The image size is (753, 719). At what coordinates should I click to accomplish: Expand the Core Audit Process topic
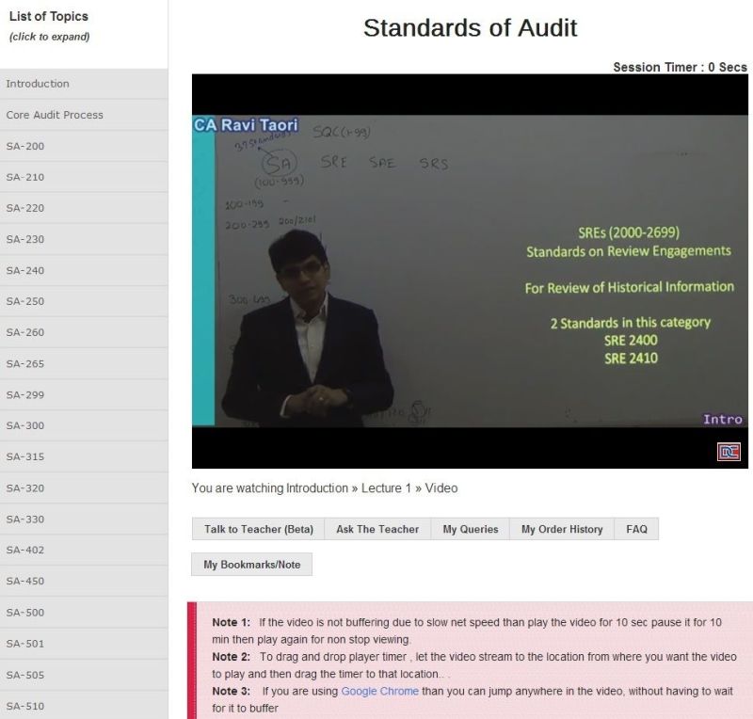click(x=55, y=115)
